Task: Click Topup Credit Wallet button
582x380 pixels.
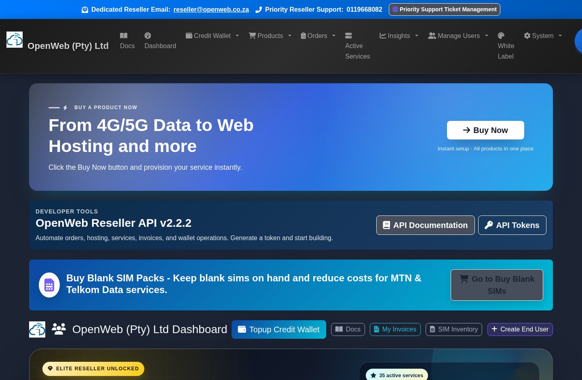Action: [x=279, y=329]
